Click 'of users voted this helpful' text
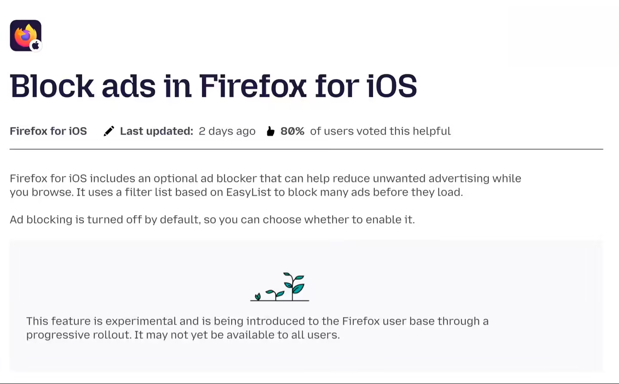619x384 pixels. tap(380, 131)
